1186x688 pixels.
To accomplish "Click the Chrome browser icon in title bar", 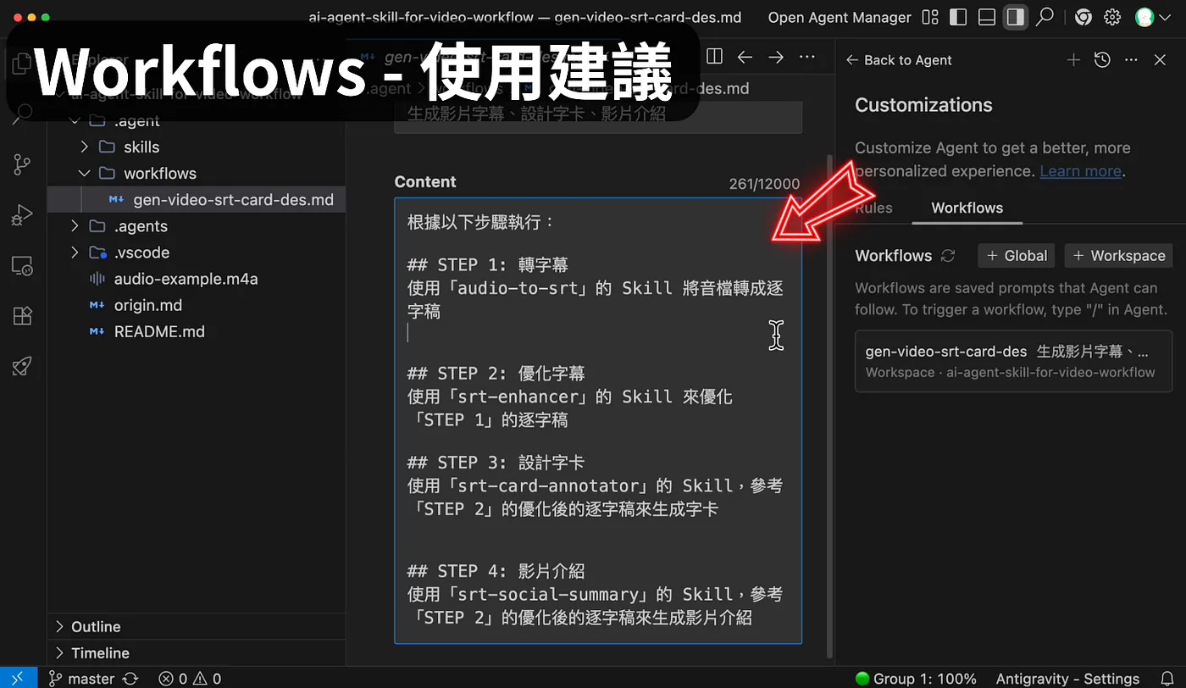I will (1083, 17).
